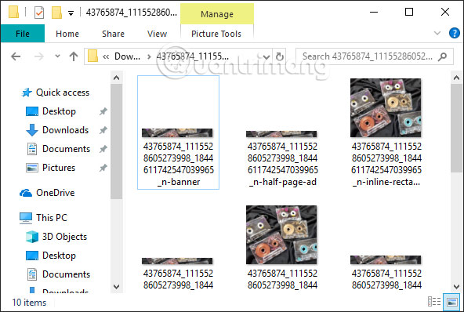The image size is (464, 312).
Task: Select the second-row left image thumbnail
Action: [x=178, y=261]
